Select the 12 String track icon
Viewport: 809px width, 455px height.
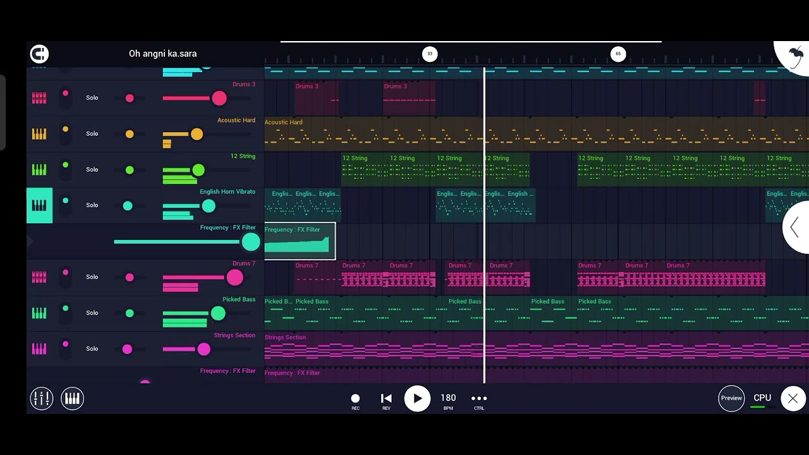(39, 169)
